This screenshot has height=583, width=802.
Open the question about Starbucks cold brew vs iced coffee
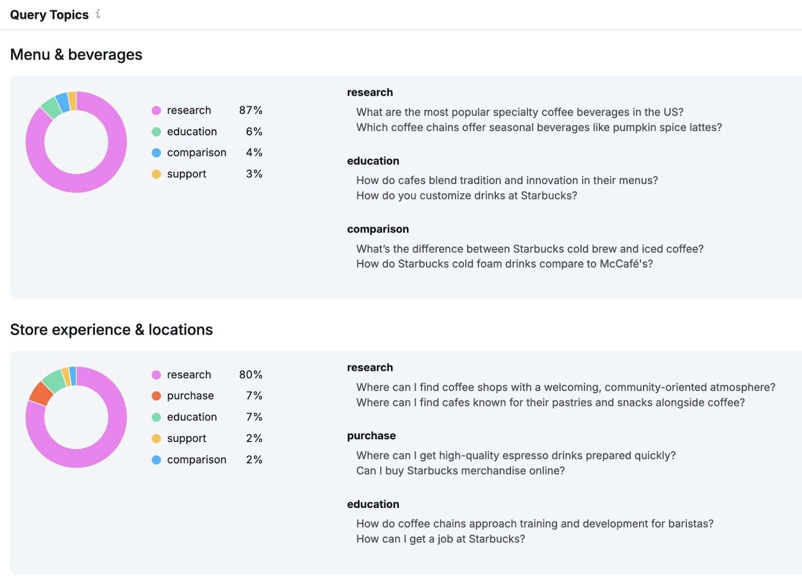point(529,248)
